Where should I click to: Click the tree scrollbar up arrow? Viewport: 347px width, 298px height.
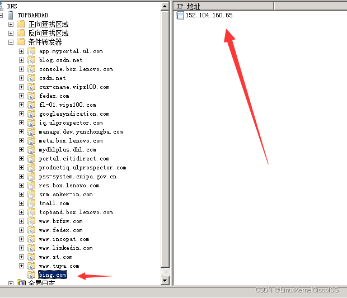pos(165,6)
